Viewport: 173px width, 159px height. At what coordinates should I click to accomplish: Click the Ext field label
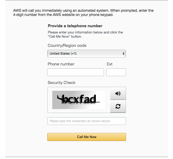(x=109, y=64)
